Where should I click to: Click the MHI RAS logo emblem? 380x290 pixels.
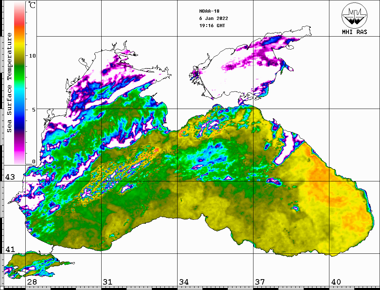point(354,15)
